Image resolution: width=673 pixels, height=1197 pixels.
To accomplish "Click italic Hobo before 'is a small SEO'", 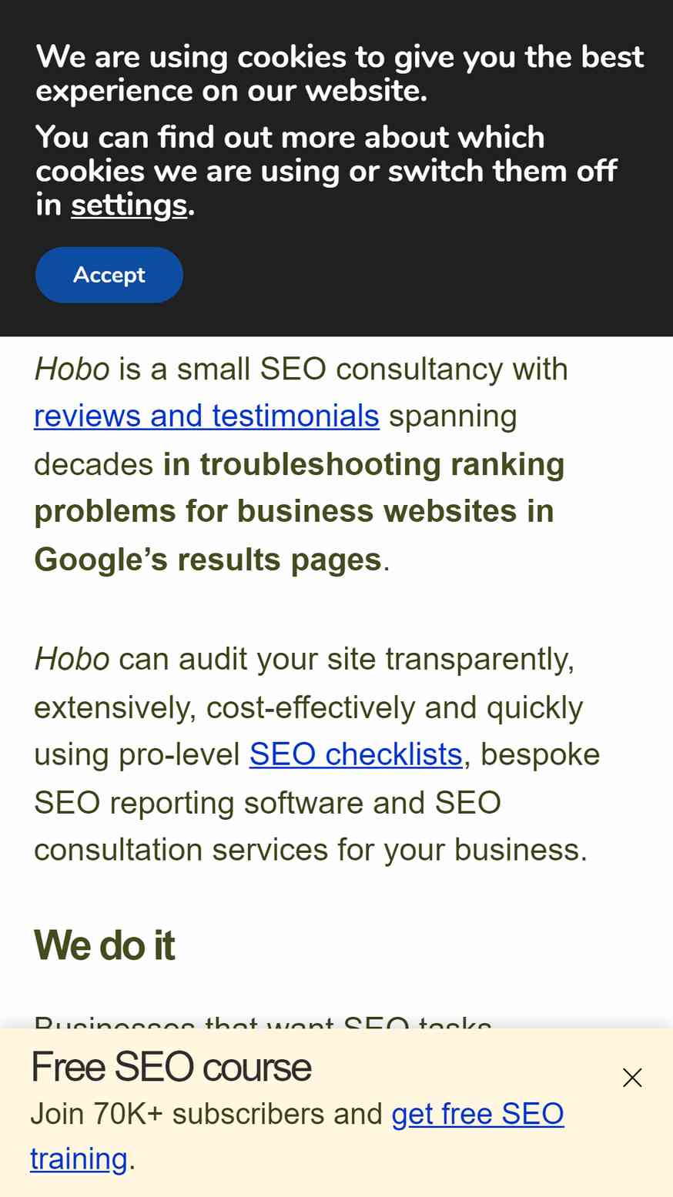I will [72, 369].
